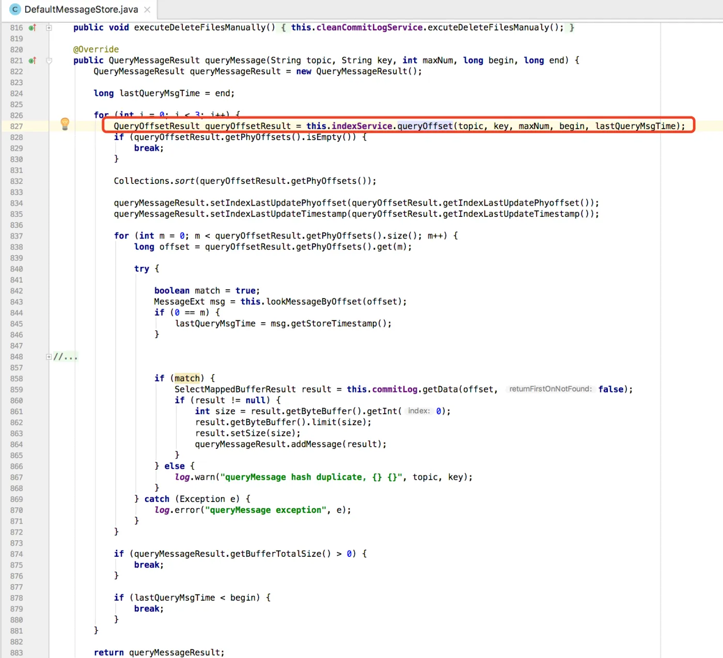Select the DefaultMessageStore.java editor tab
723x658 pixels.
80,9
